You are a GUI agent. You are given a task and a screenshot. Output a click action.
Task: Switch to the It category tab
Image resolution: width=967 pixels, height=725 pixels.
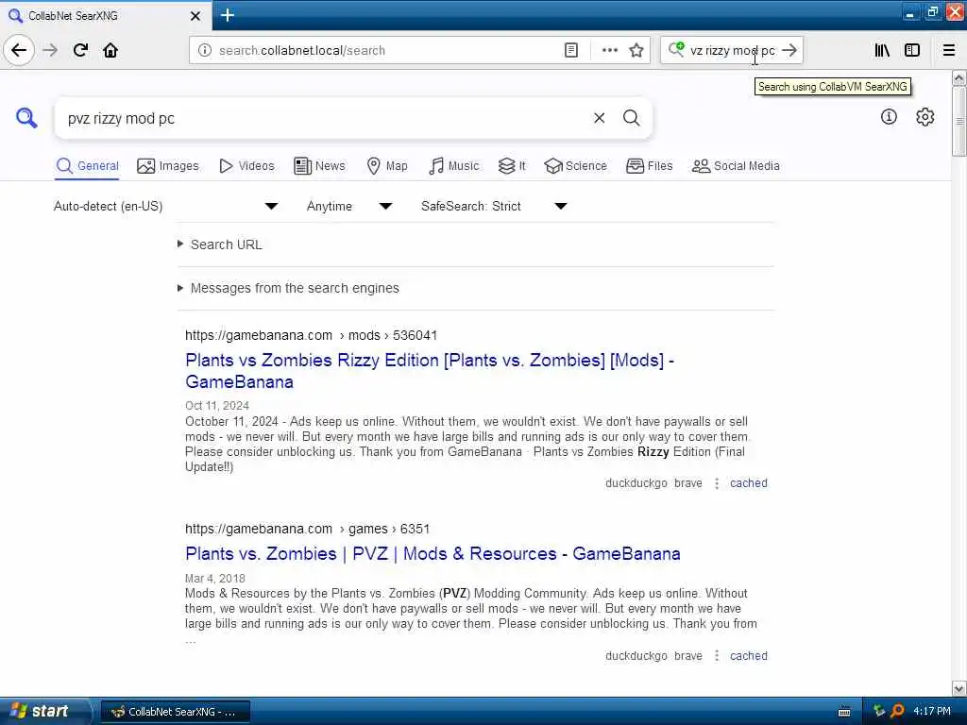coord(512,166)
